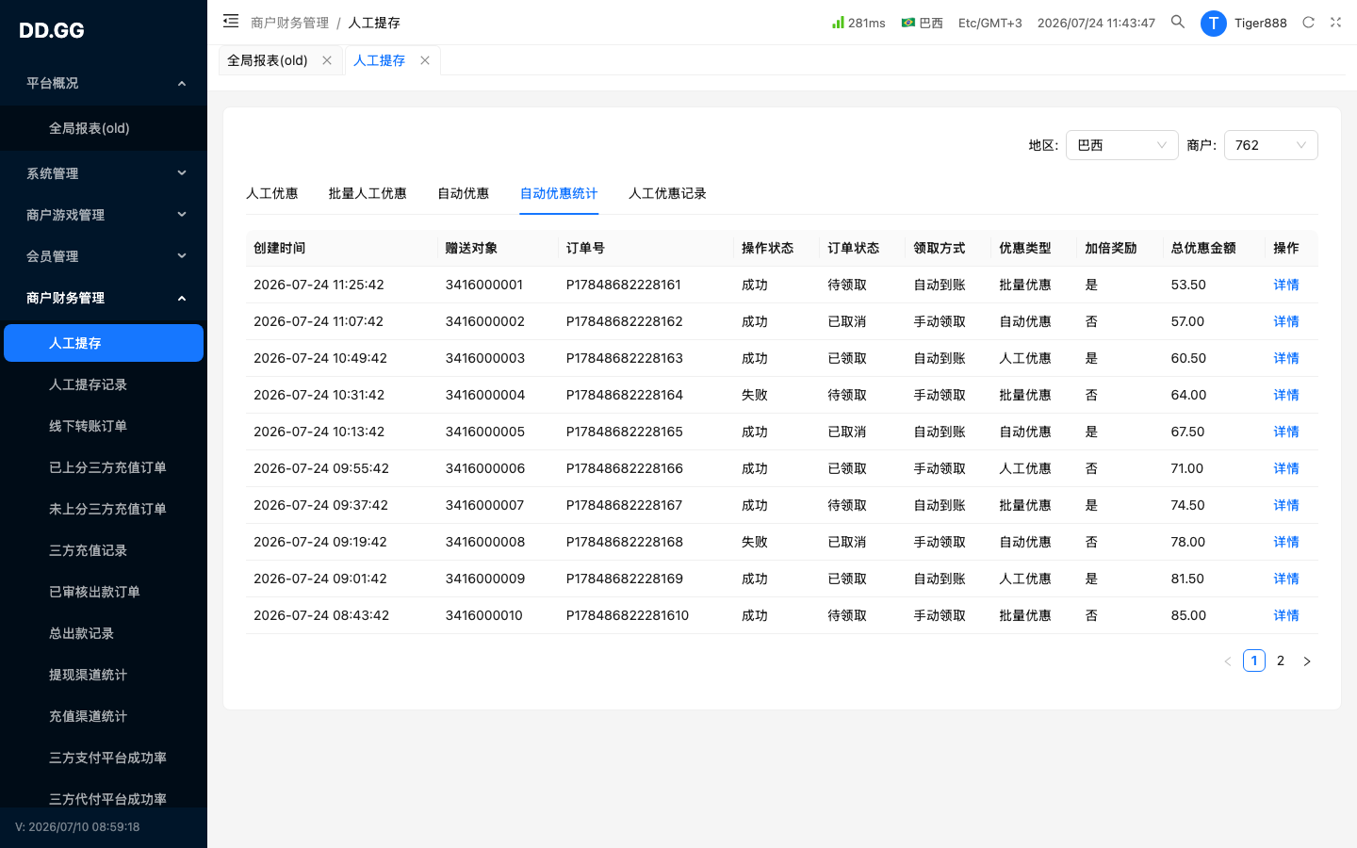Go to the previous page arrow
Image resolution: width=1357 pixels, height=848 pixels.
[x=1228, y=661]
